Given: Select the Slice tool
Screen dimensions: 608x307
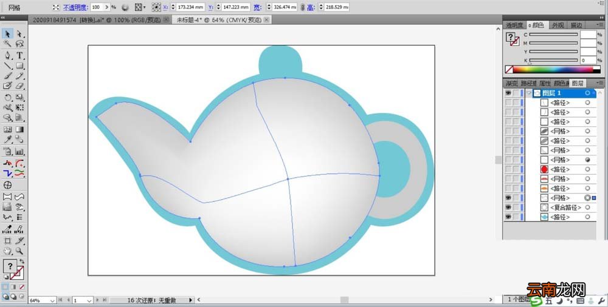Looking at the screenshot, I should coord(19,241).
